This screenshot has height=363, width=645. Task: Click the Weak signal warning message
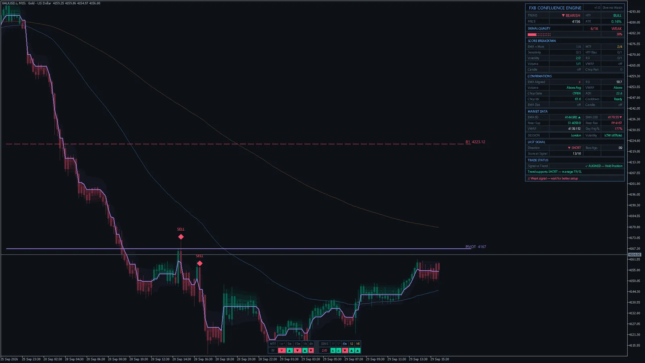(553, 178)
